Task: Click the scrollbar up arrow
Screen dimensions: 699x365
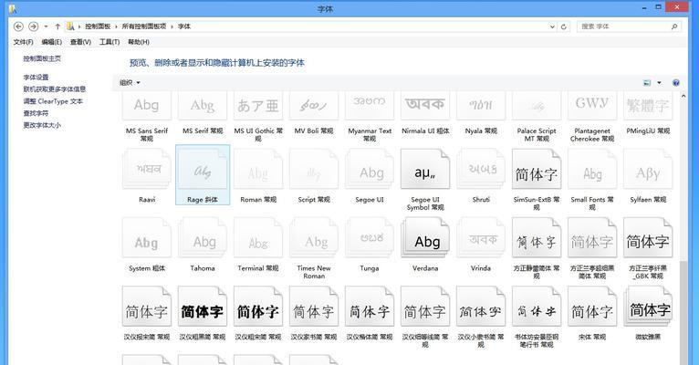Action: coord(683,96)
